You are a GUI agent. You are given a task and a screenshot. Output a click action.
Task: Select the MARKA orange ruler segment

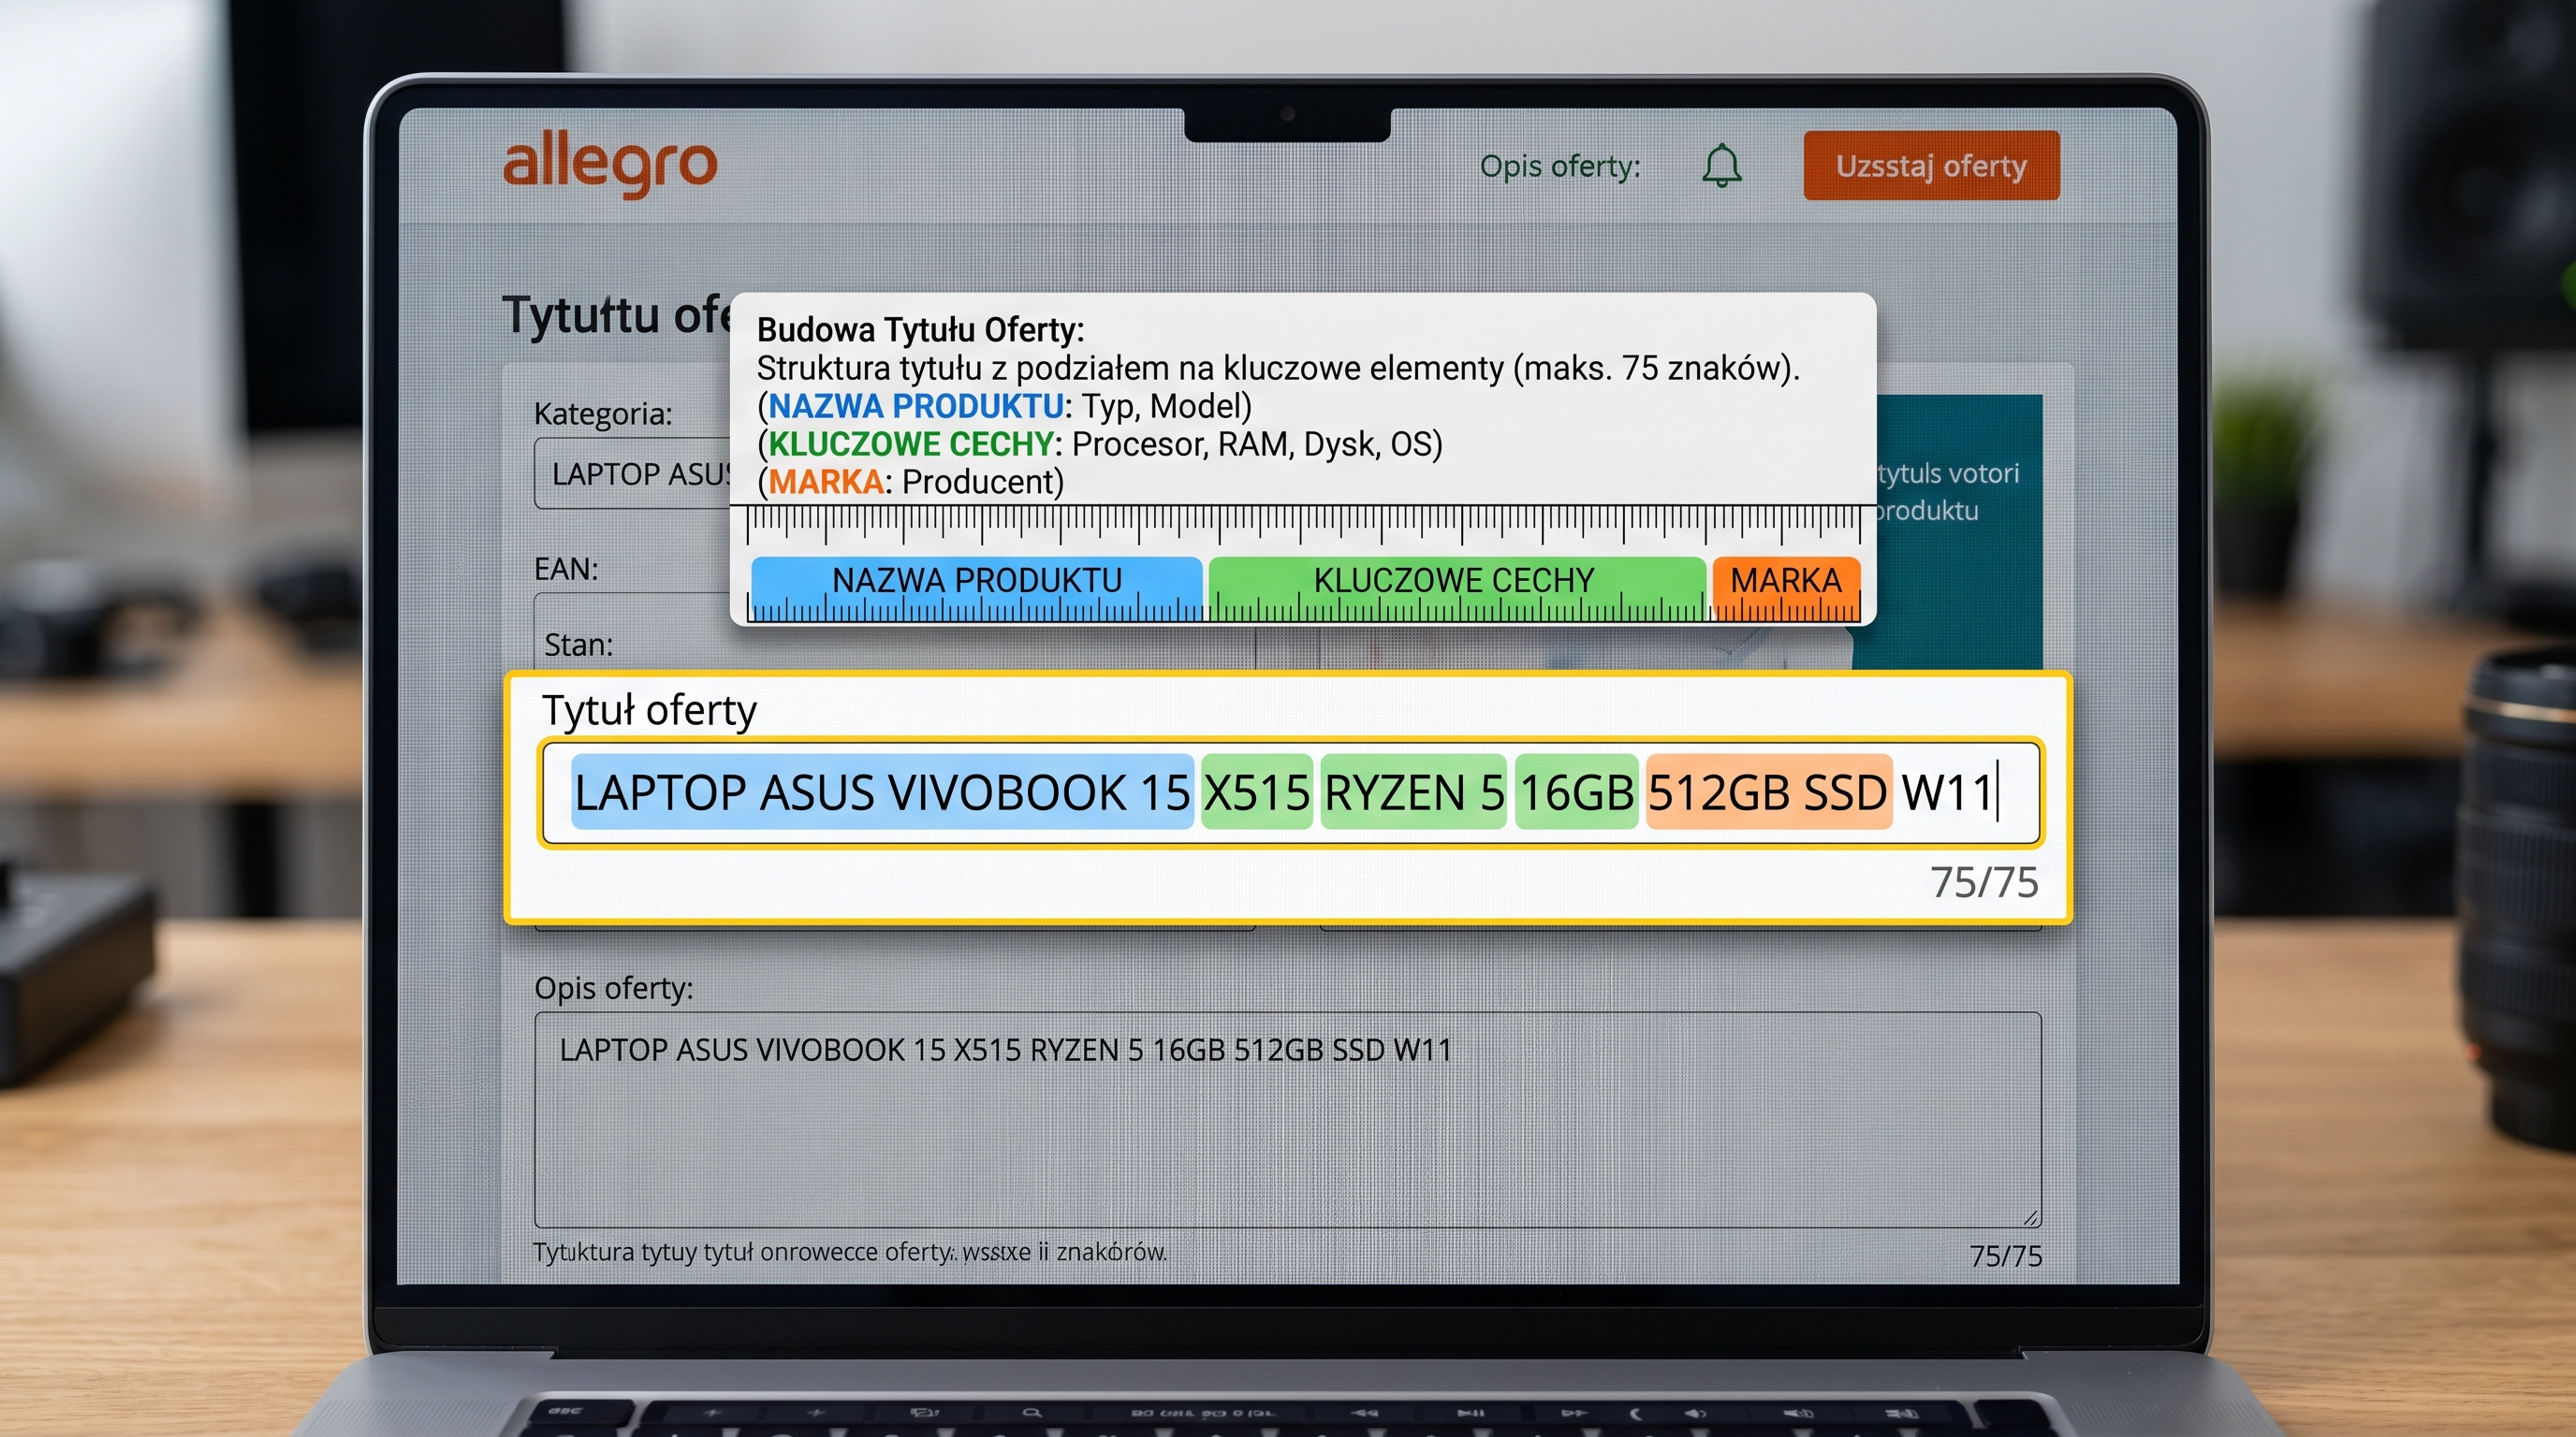click(1786, 588)
